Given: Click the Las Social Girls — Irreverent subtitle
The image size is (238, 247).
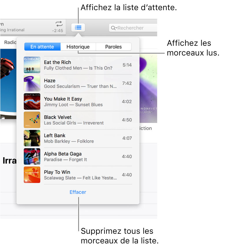Looking at the screenshot, I should [x=74, y=123].
